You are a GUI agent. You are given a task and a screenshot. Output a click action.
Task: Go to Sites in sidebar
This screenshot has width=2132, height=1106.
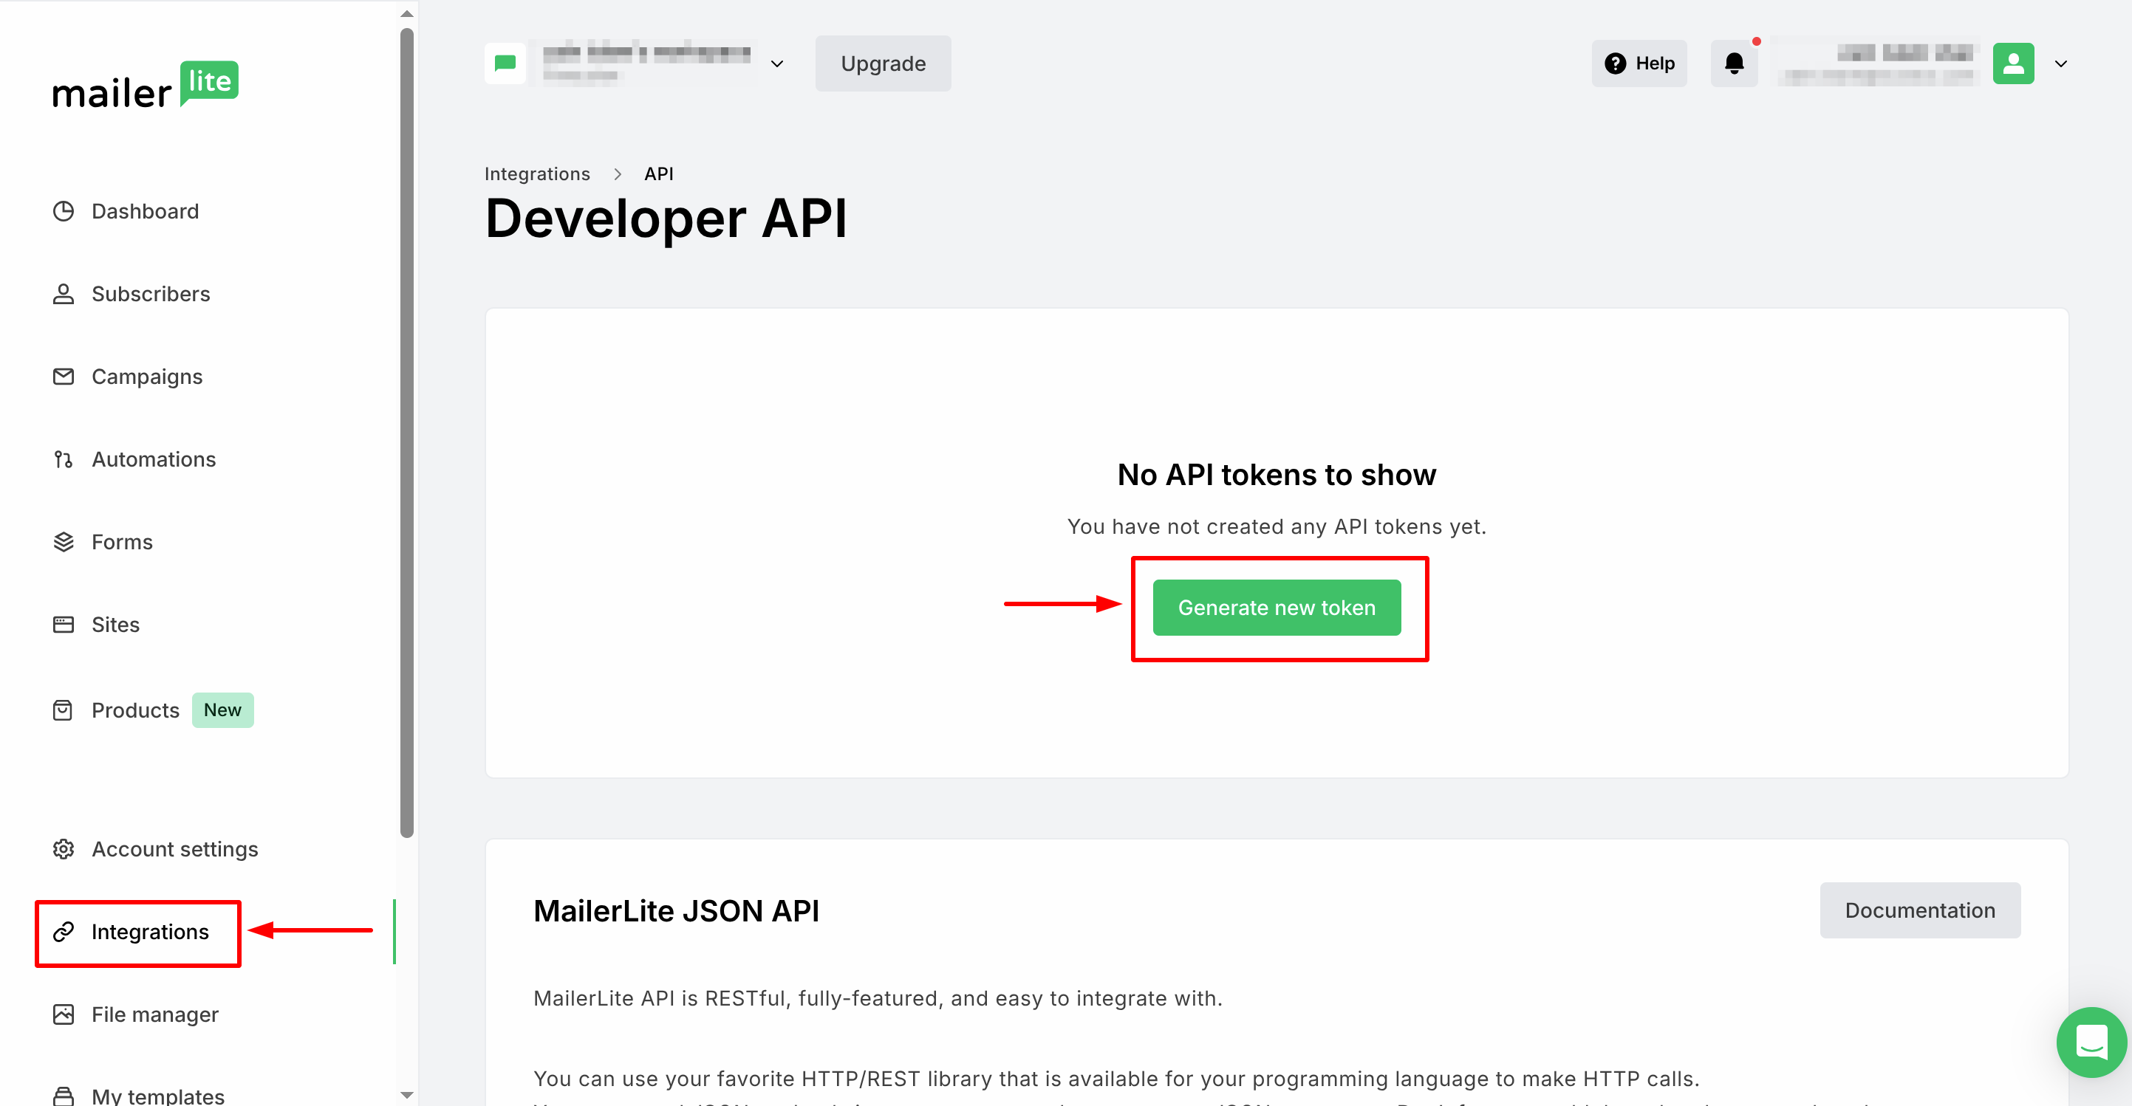pos(96,625)
